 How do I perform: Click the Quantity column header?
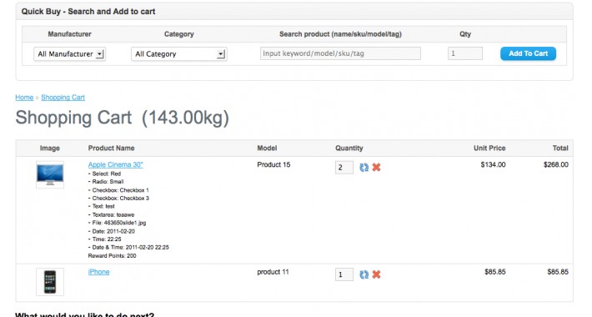pos(349,148)
